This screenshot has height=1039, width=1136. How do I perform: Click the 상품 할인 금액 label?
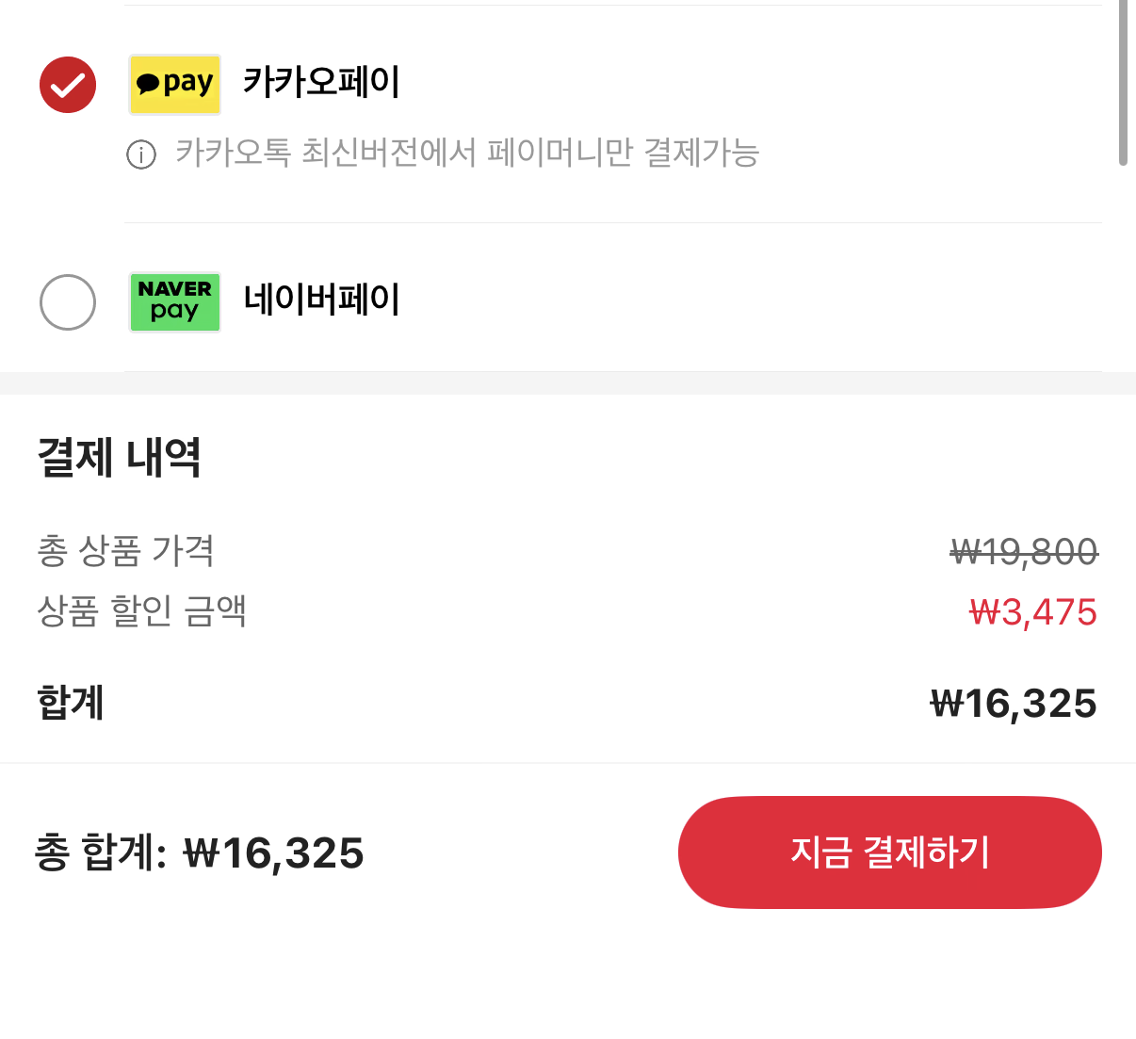click(141, 611)
